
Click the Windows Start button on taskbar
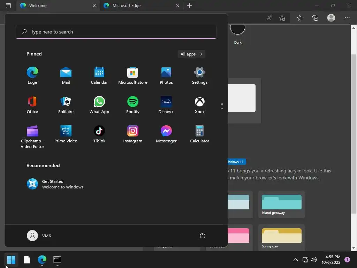click(11, 259)
